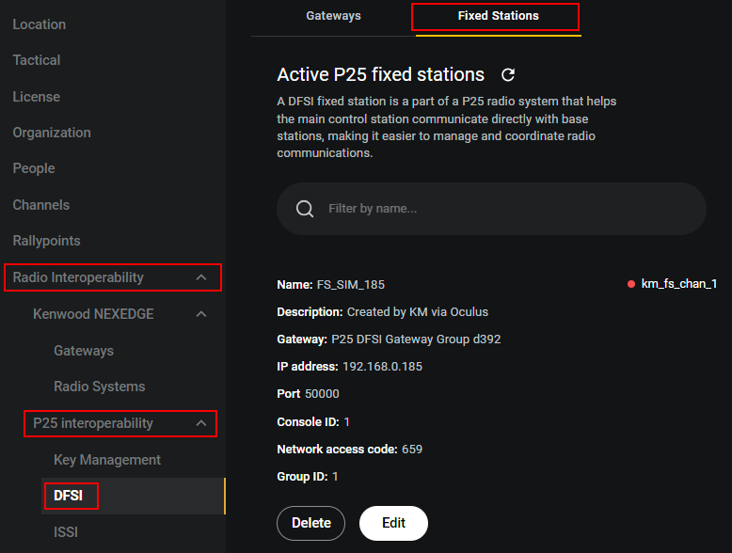The height and width of the screenshot is (553, 732).
Task: Click the port value 50000
Action: click(322, 394)
